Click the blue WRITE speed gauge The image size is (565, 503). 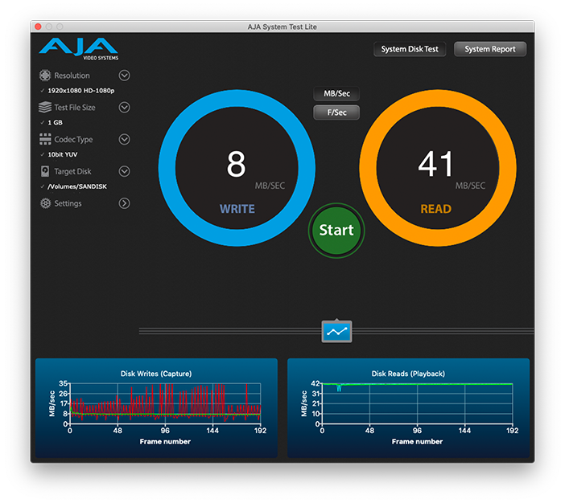[x=237, y=168]
